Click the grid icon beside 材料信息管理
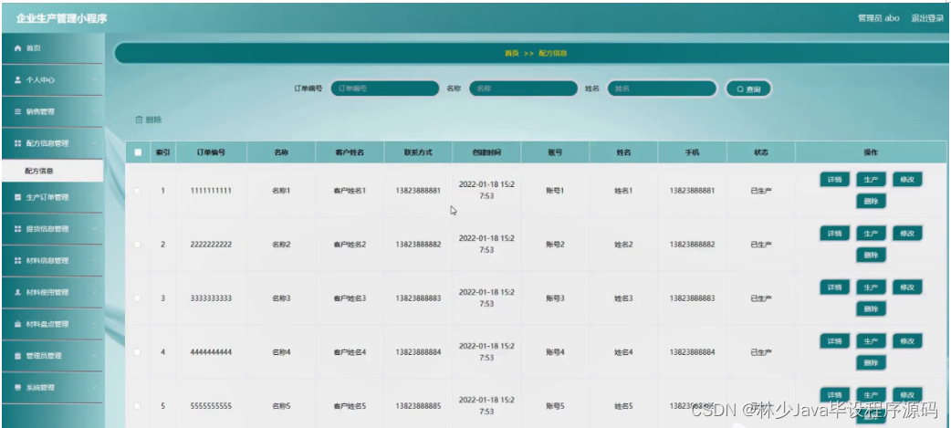 coord(17,261)
